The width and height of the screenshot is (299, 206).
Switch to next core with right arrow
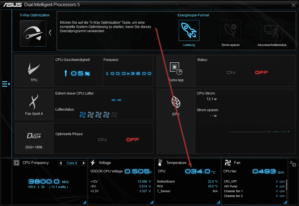(84, 163)
